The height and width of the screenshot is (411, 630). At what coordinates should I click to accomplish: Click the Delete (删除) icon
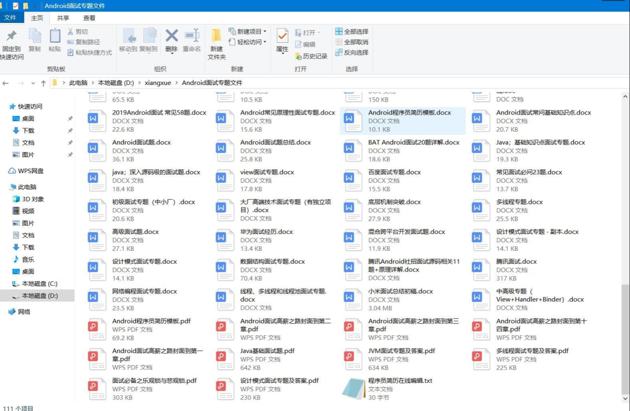172,36
